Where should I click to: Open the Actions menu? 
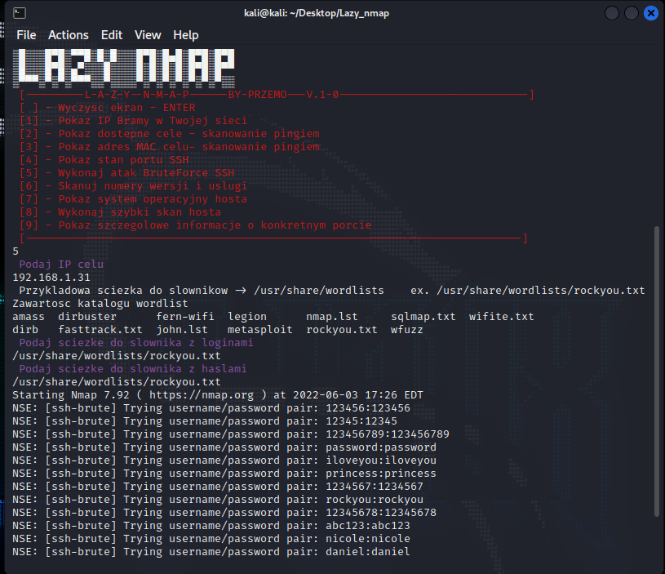pos(69,35)
